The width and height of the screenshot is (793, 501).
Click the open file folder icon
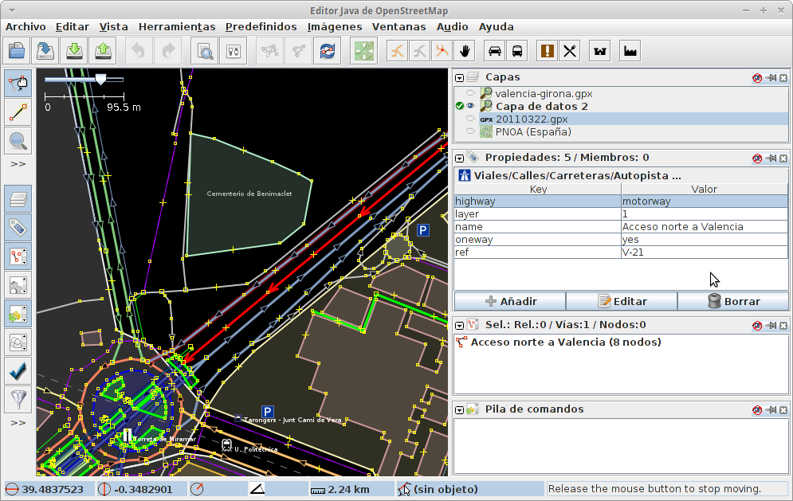pos(18,51)
